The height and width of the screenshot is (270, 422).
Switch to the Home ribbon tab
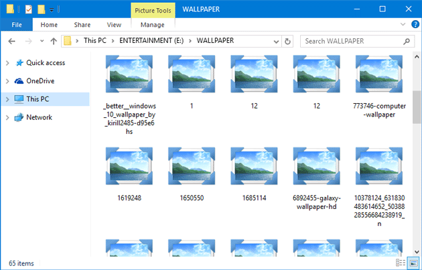(x=49, y=25)
